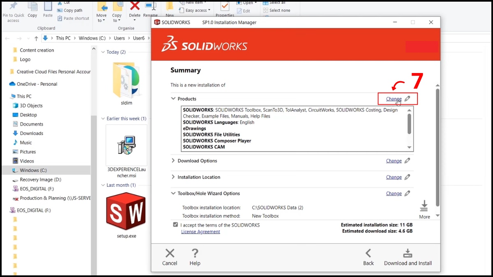Click Users in the address breadcrumb
This screenshot has width=493, height=277.
tap(119, 38)
